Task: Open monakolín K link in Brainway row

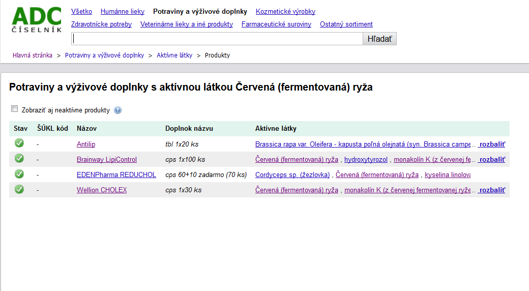Action: click(x=432, y=159)
